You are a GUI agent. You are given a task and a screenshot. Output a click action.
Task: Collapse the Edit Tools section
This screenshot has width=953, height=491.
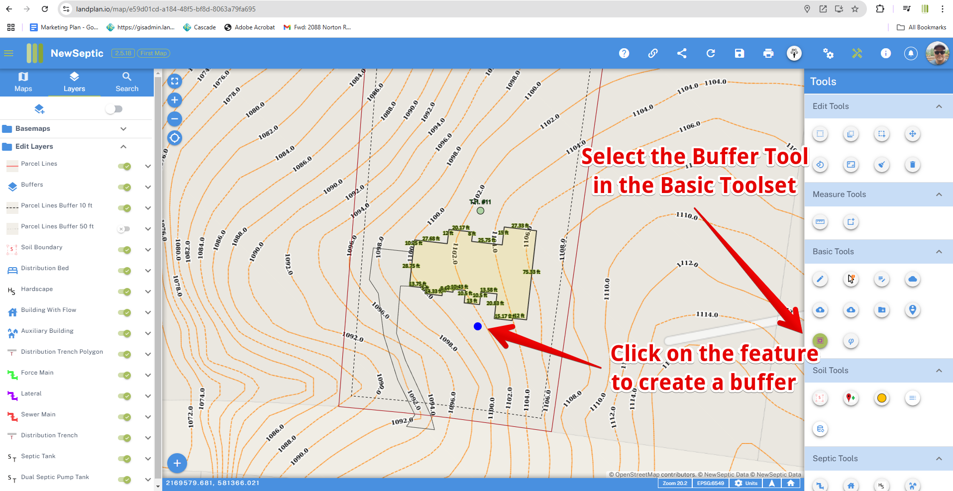939,106
